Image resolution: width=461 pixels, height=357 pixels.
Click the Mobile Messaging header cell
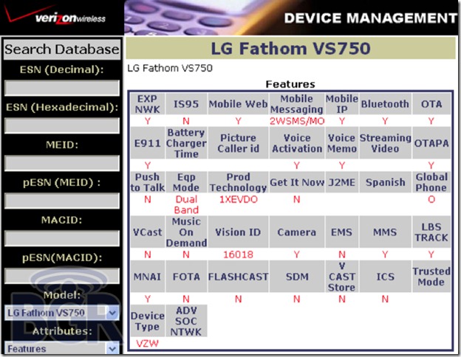pyautogui.click(x=297, y=104)
